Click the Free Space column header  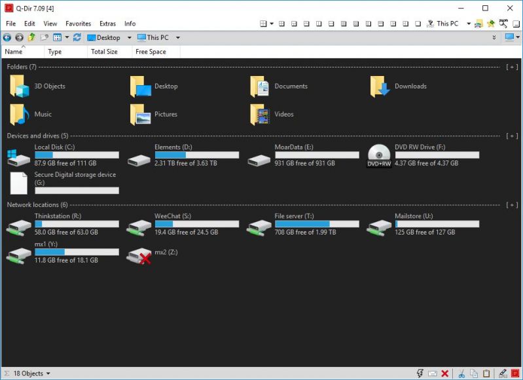pyautogui.click(x=151, y=52)
